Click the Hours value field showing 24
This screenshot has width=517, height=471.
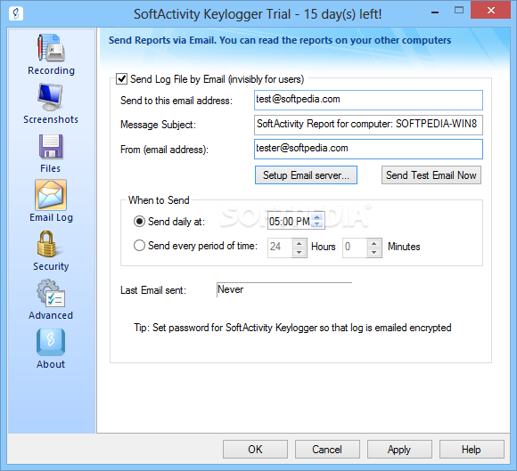[280, 248]
